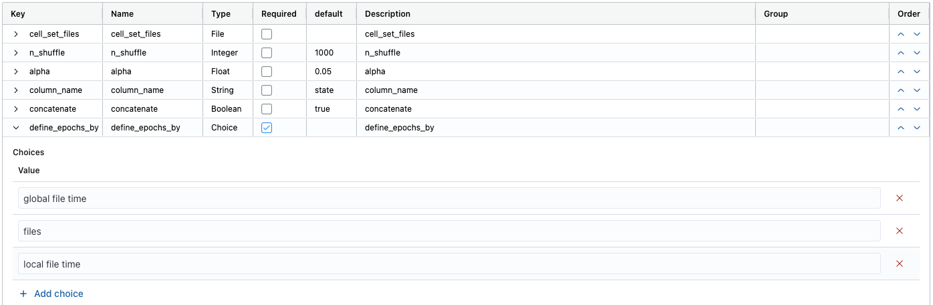The width and height of the screenshot is (933, 305).
Task: Delete the 'global file time' choice
Action: (899, 198)
